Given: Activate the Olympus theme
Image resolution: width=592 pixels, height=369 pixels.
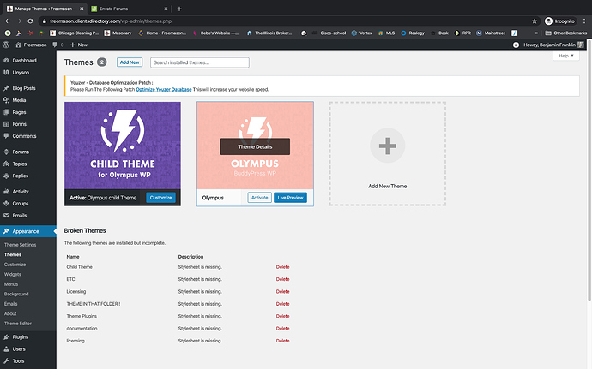Looking at the screenshot, I should pos(259,198).
